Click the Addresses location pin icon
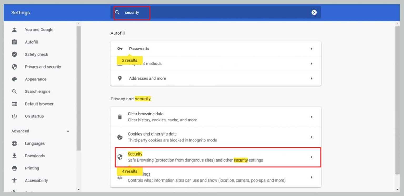Screen dimensions: 404x196 (120, 78)
